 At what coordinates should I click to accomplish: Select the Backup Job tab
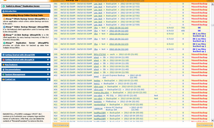click(72, 1)
